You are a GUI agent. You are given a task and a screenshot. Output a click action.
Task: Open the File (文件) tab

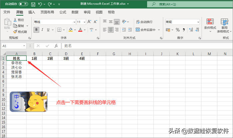point(7,12)
